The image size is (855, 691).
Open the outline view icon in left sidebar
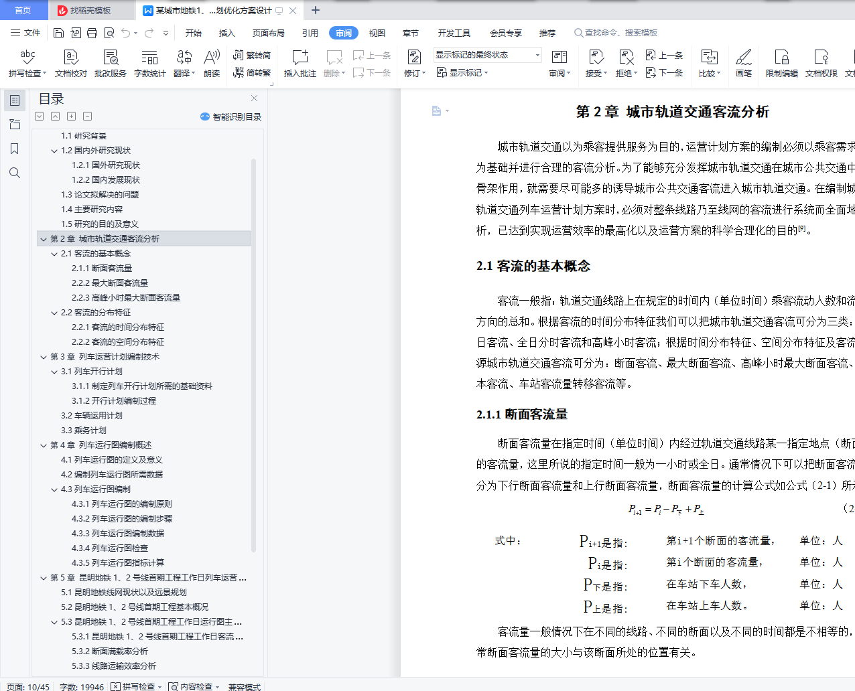(x=15, y=100)
